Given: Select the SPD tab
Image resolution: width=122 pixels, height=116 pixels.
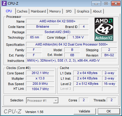Looking at the screenshot, I should point(69,11).
